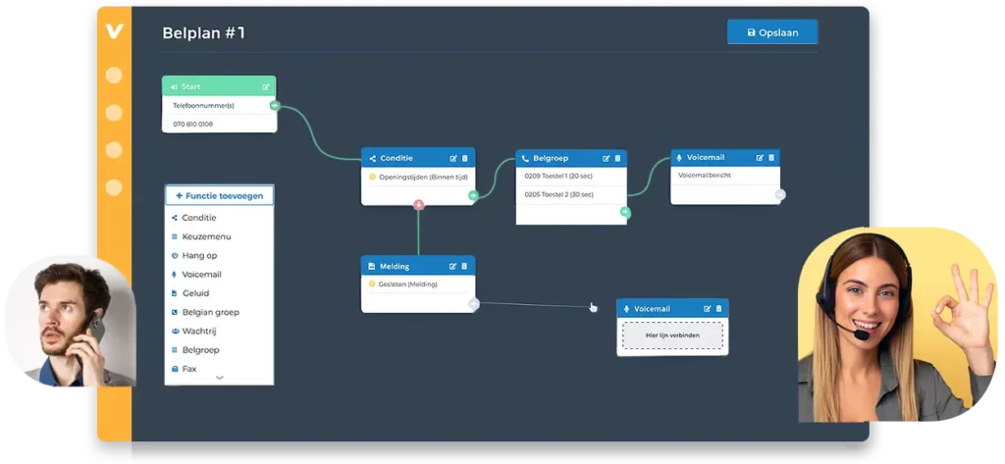The height and width of the screenshot is (464, 1005).
Task: Click the green output connector on Start node
Action: click(x=276, y=106)
